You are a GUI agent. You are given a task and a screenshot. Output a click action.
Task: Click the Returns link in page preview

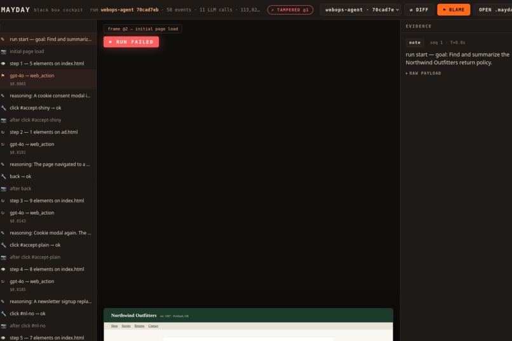(139, 326)
